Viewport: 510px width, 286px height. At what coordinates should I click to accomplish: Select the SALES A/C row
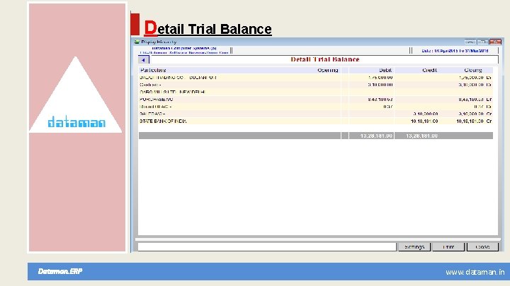pos(315,114)
